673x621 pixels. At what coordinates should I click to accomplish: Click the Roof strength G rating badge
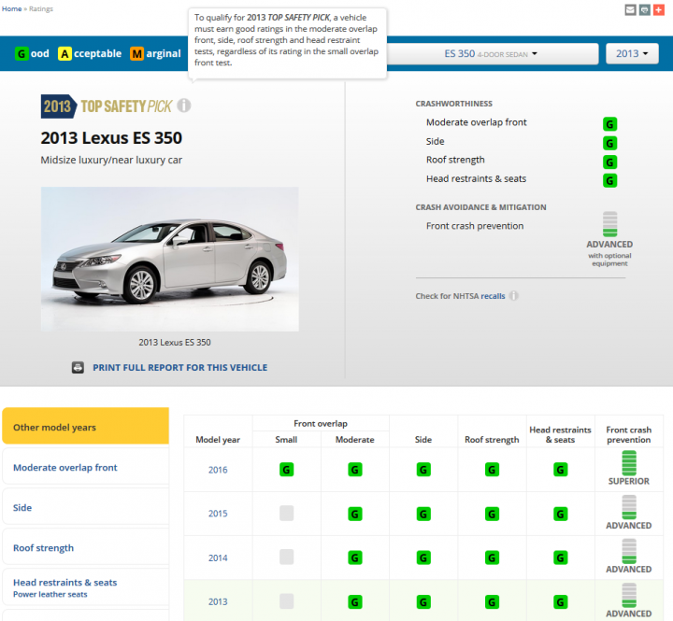pyautogui.click(x=609, y=162)
